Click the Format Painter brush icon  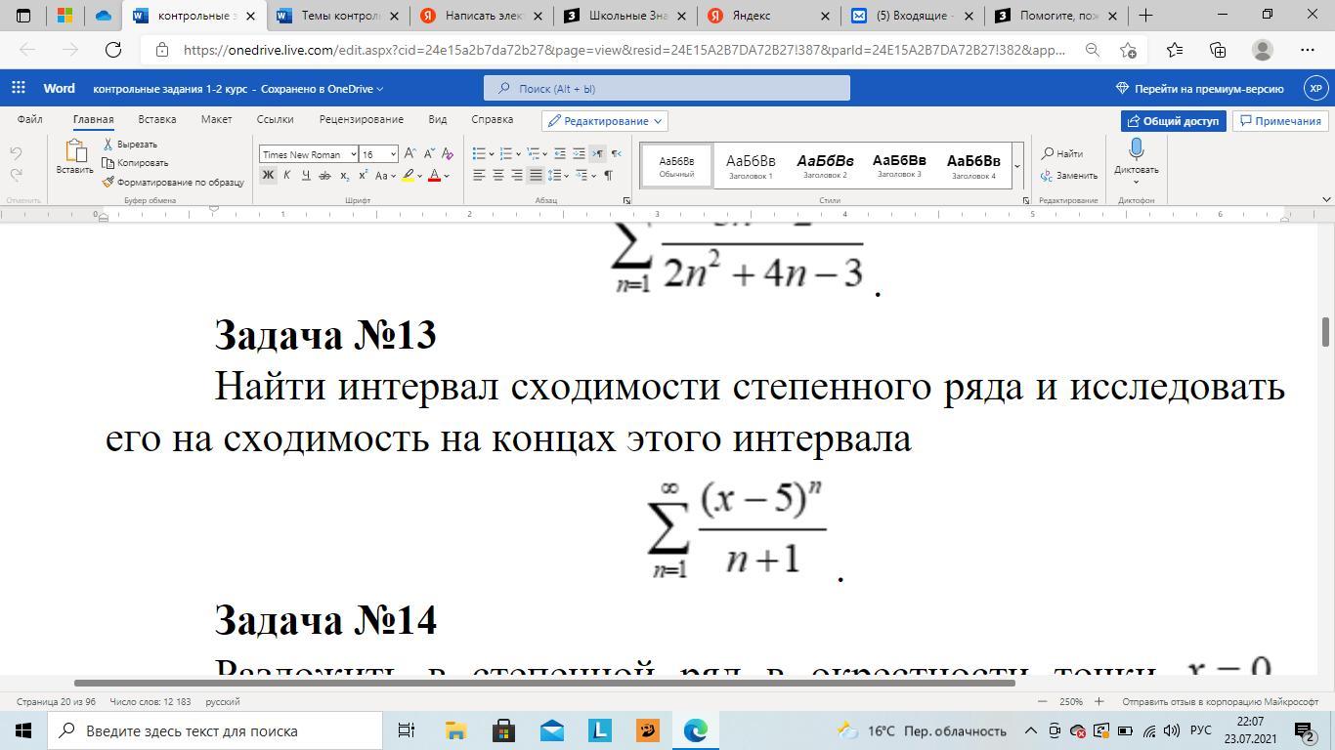[x=108, y=182]
